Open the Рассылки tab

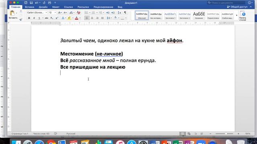click(83, 7)
